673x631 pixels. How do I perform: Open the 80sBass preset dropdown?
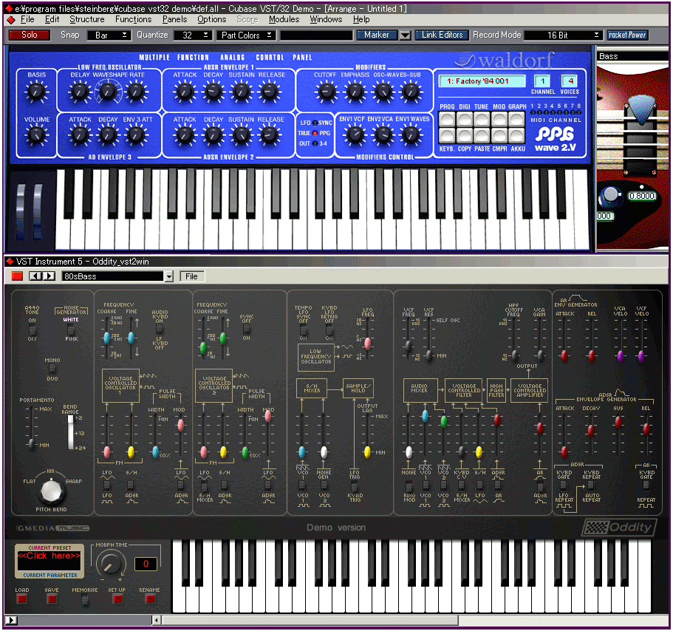point(169,276)
